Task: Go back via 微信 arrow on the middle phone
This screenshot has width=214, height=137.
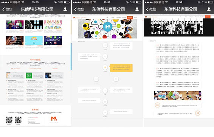Action: [x=79, y=9]
